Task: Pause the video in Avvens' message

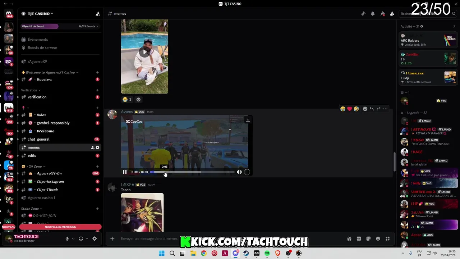Action: [125, 172]
